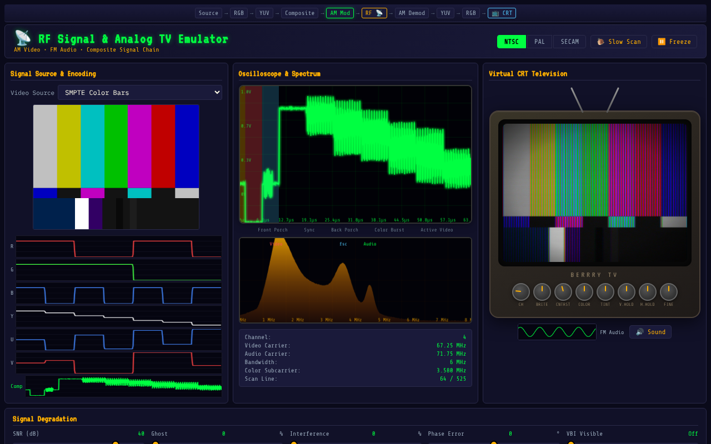
Task: Adjust the CNTRST contrast knob
Action: click(563, 292)
